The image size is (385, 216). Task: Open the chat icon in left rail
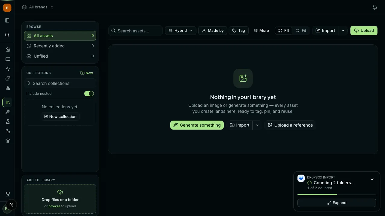click(x=8, y=59)
